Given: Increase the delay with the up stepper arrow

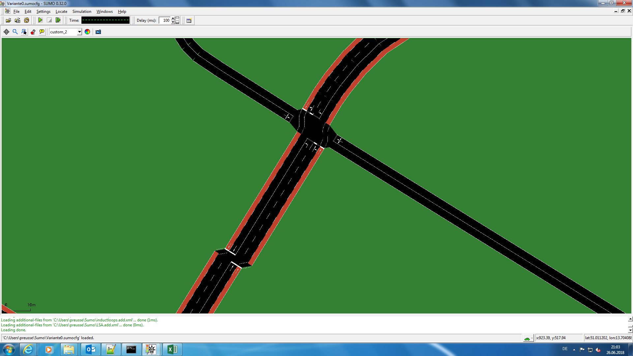Looking at the screenshot, I should (x=173, y=18).
